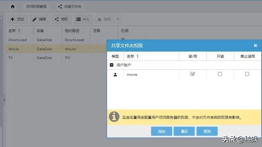Click the 禁止读写 column header
This screenshot has height=147, width=262.
click(248, 56)
